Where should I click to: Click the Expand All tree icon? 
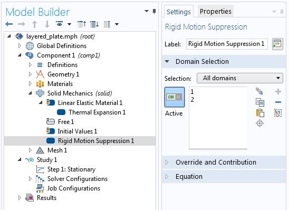click(94, 24)
